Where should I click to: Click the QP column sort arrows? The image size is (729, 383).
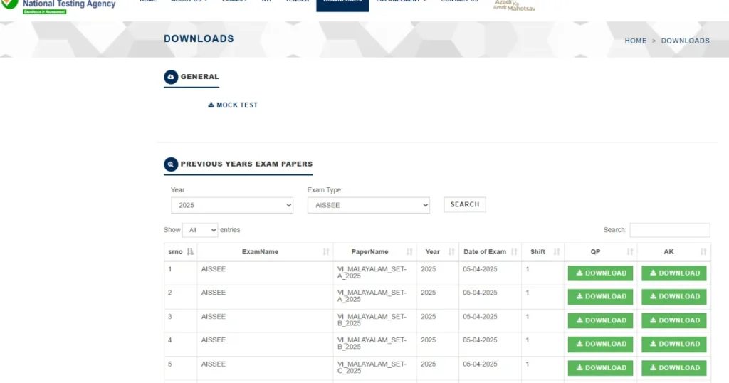(630, 251)
